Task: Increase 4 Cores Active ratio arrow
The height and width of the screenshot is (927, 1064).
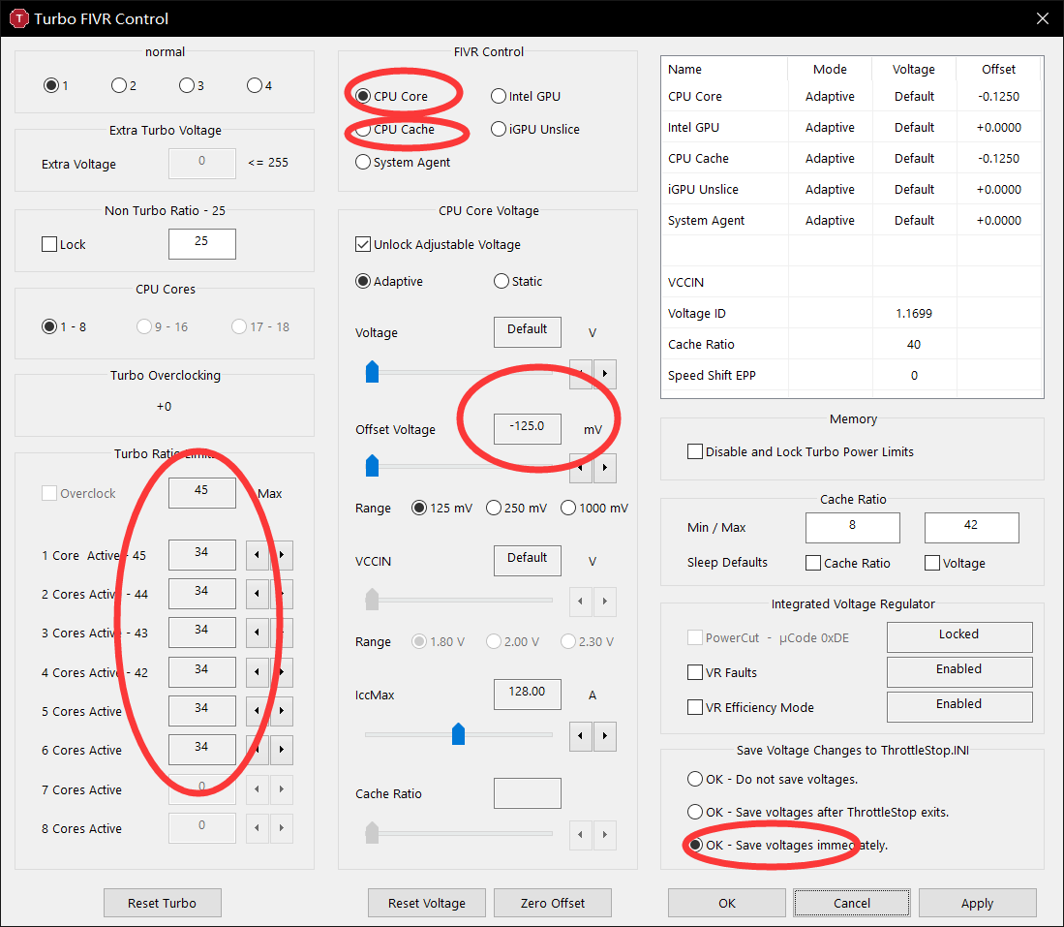Action: (282, 672)
